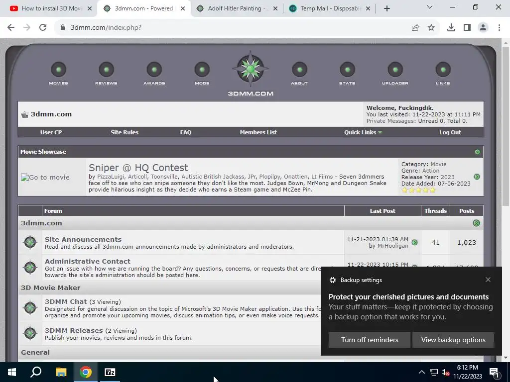Share this page via address bar icon
This screenshot has height=382, width=510.
pyautogui.click(x=415, y=28)
